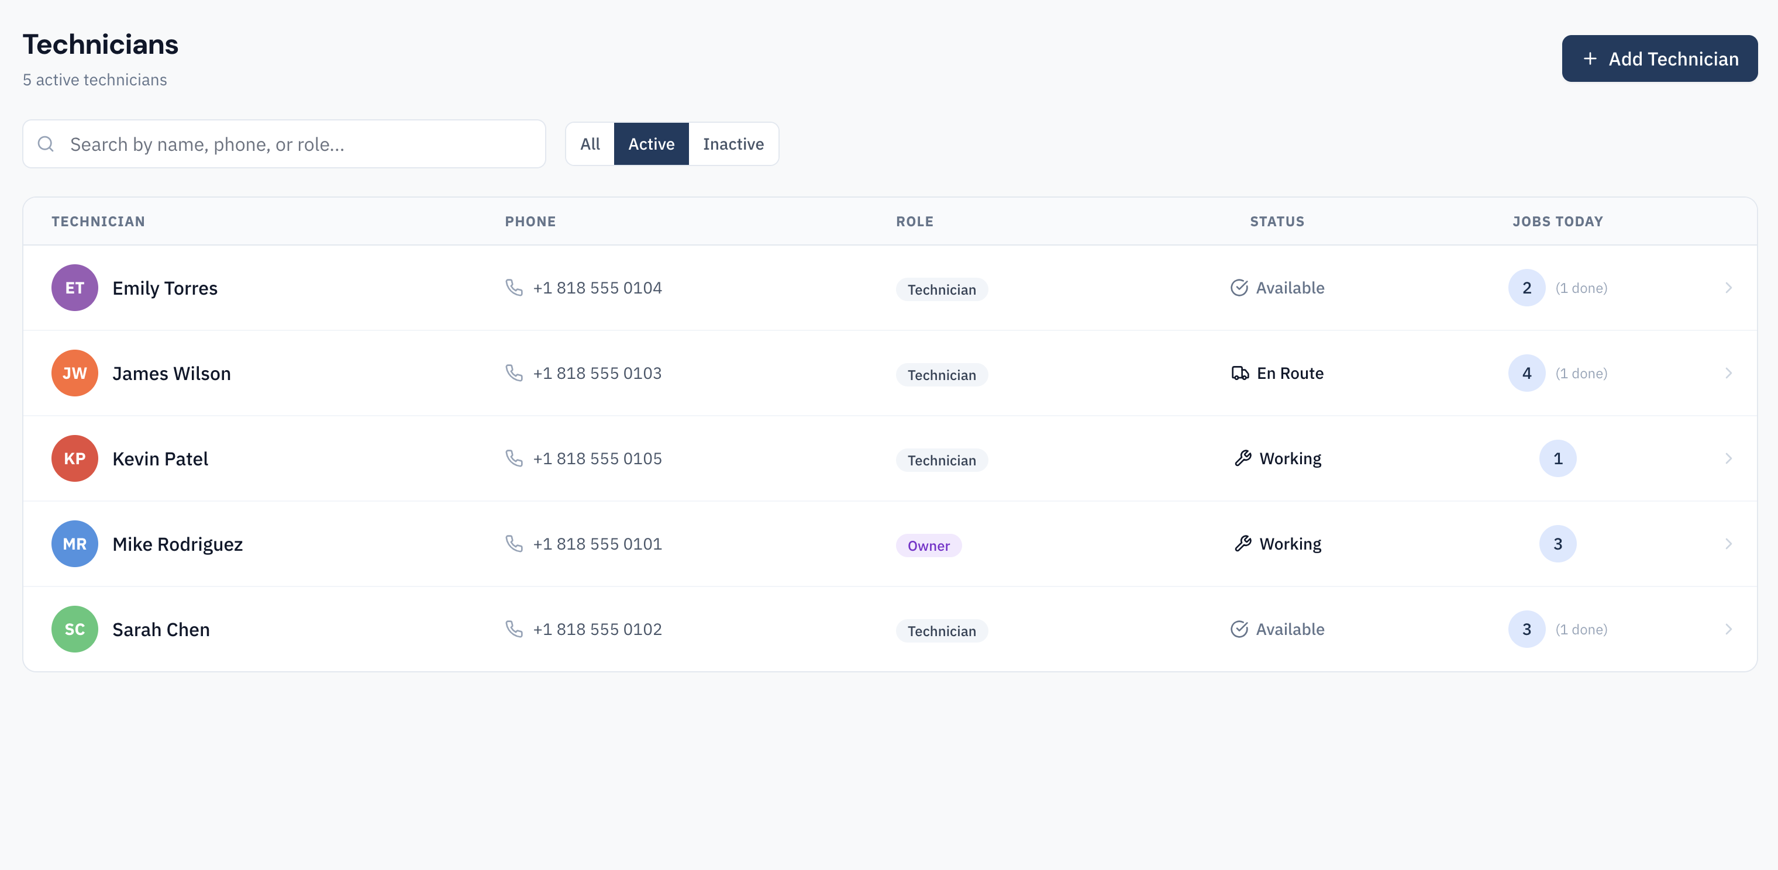Open James Wilson's name link
Viewport: 1778px width, 870px height.
click(x=171, y=373)
